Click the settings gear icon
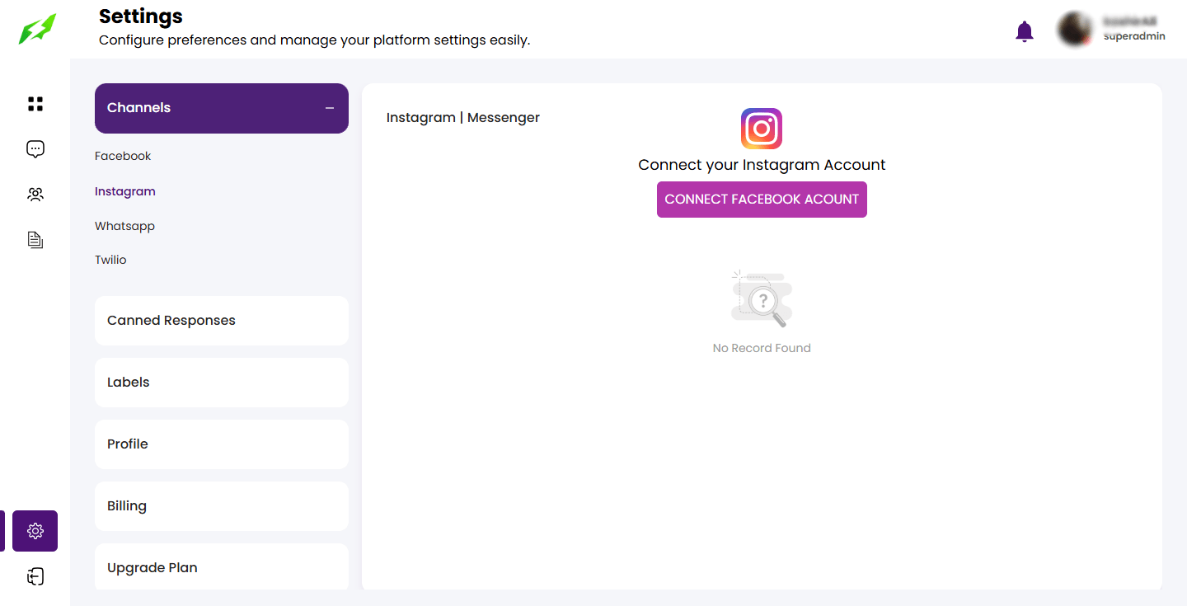1187x606 pixels. (x=35, y=531)
